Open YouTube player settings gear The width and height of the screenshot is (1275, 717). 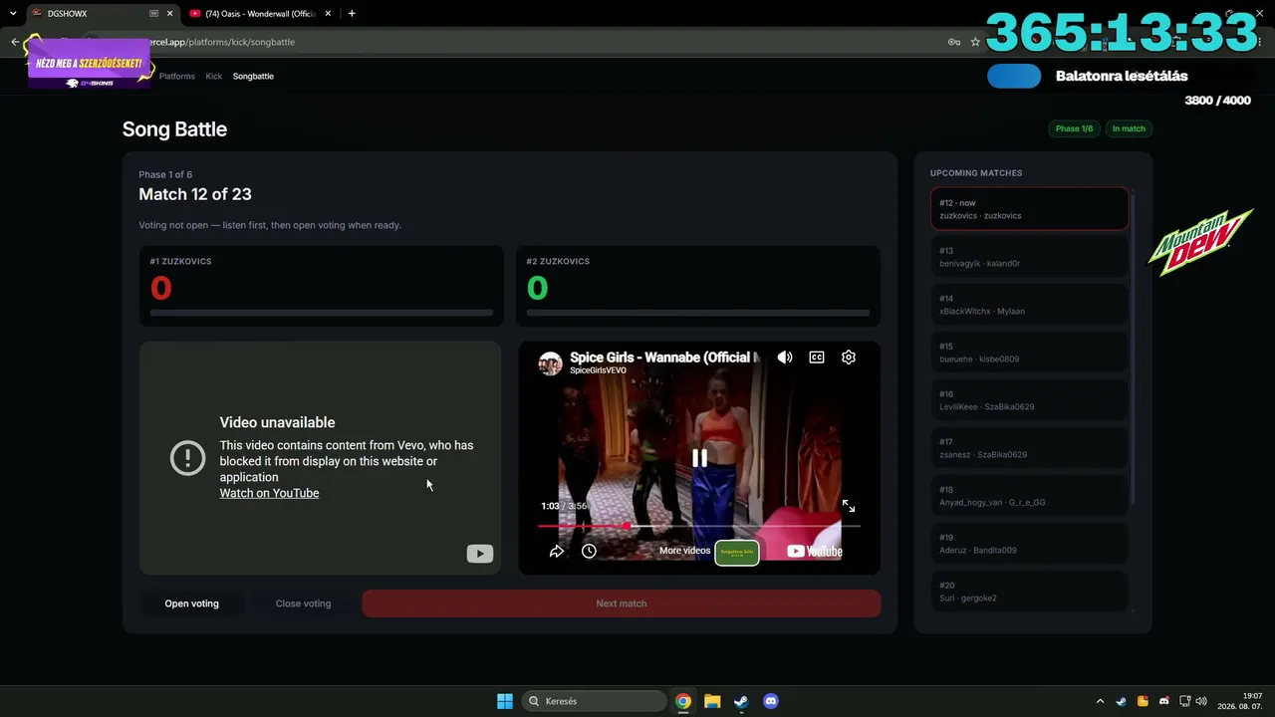click(849, 358)
